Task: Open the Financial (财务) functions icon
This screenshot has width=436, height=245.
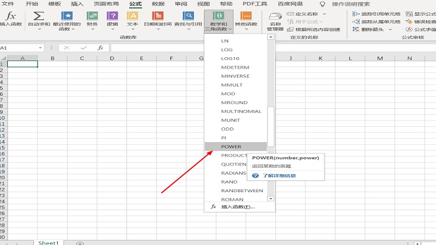Action: click(x=92, y=17)
